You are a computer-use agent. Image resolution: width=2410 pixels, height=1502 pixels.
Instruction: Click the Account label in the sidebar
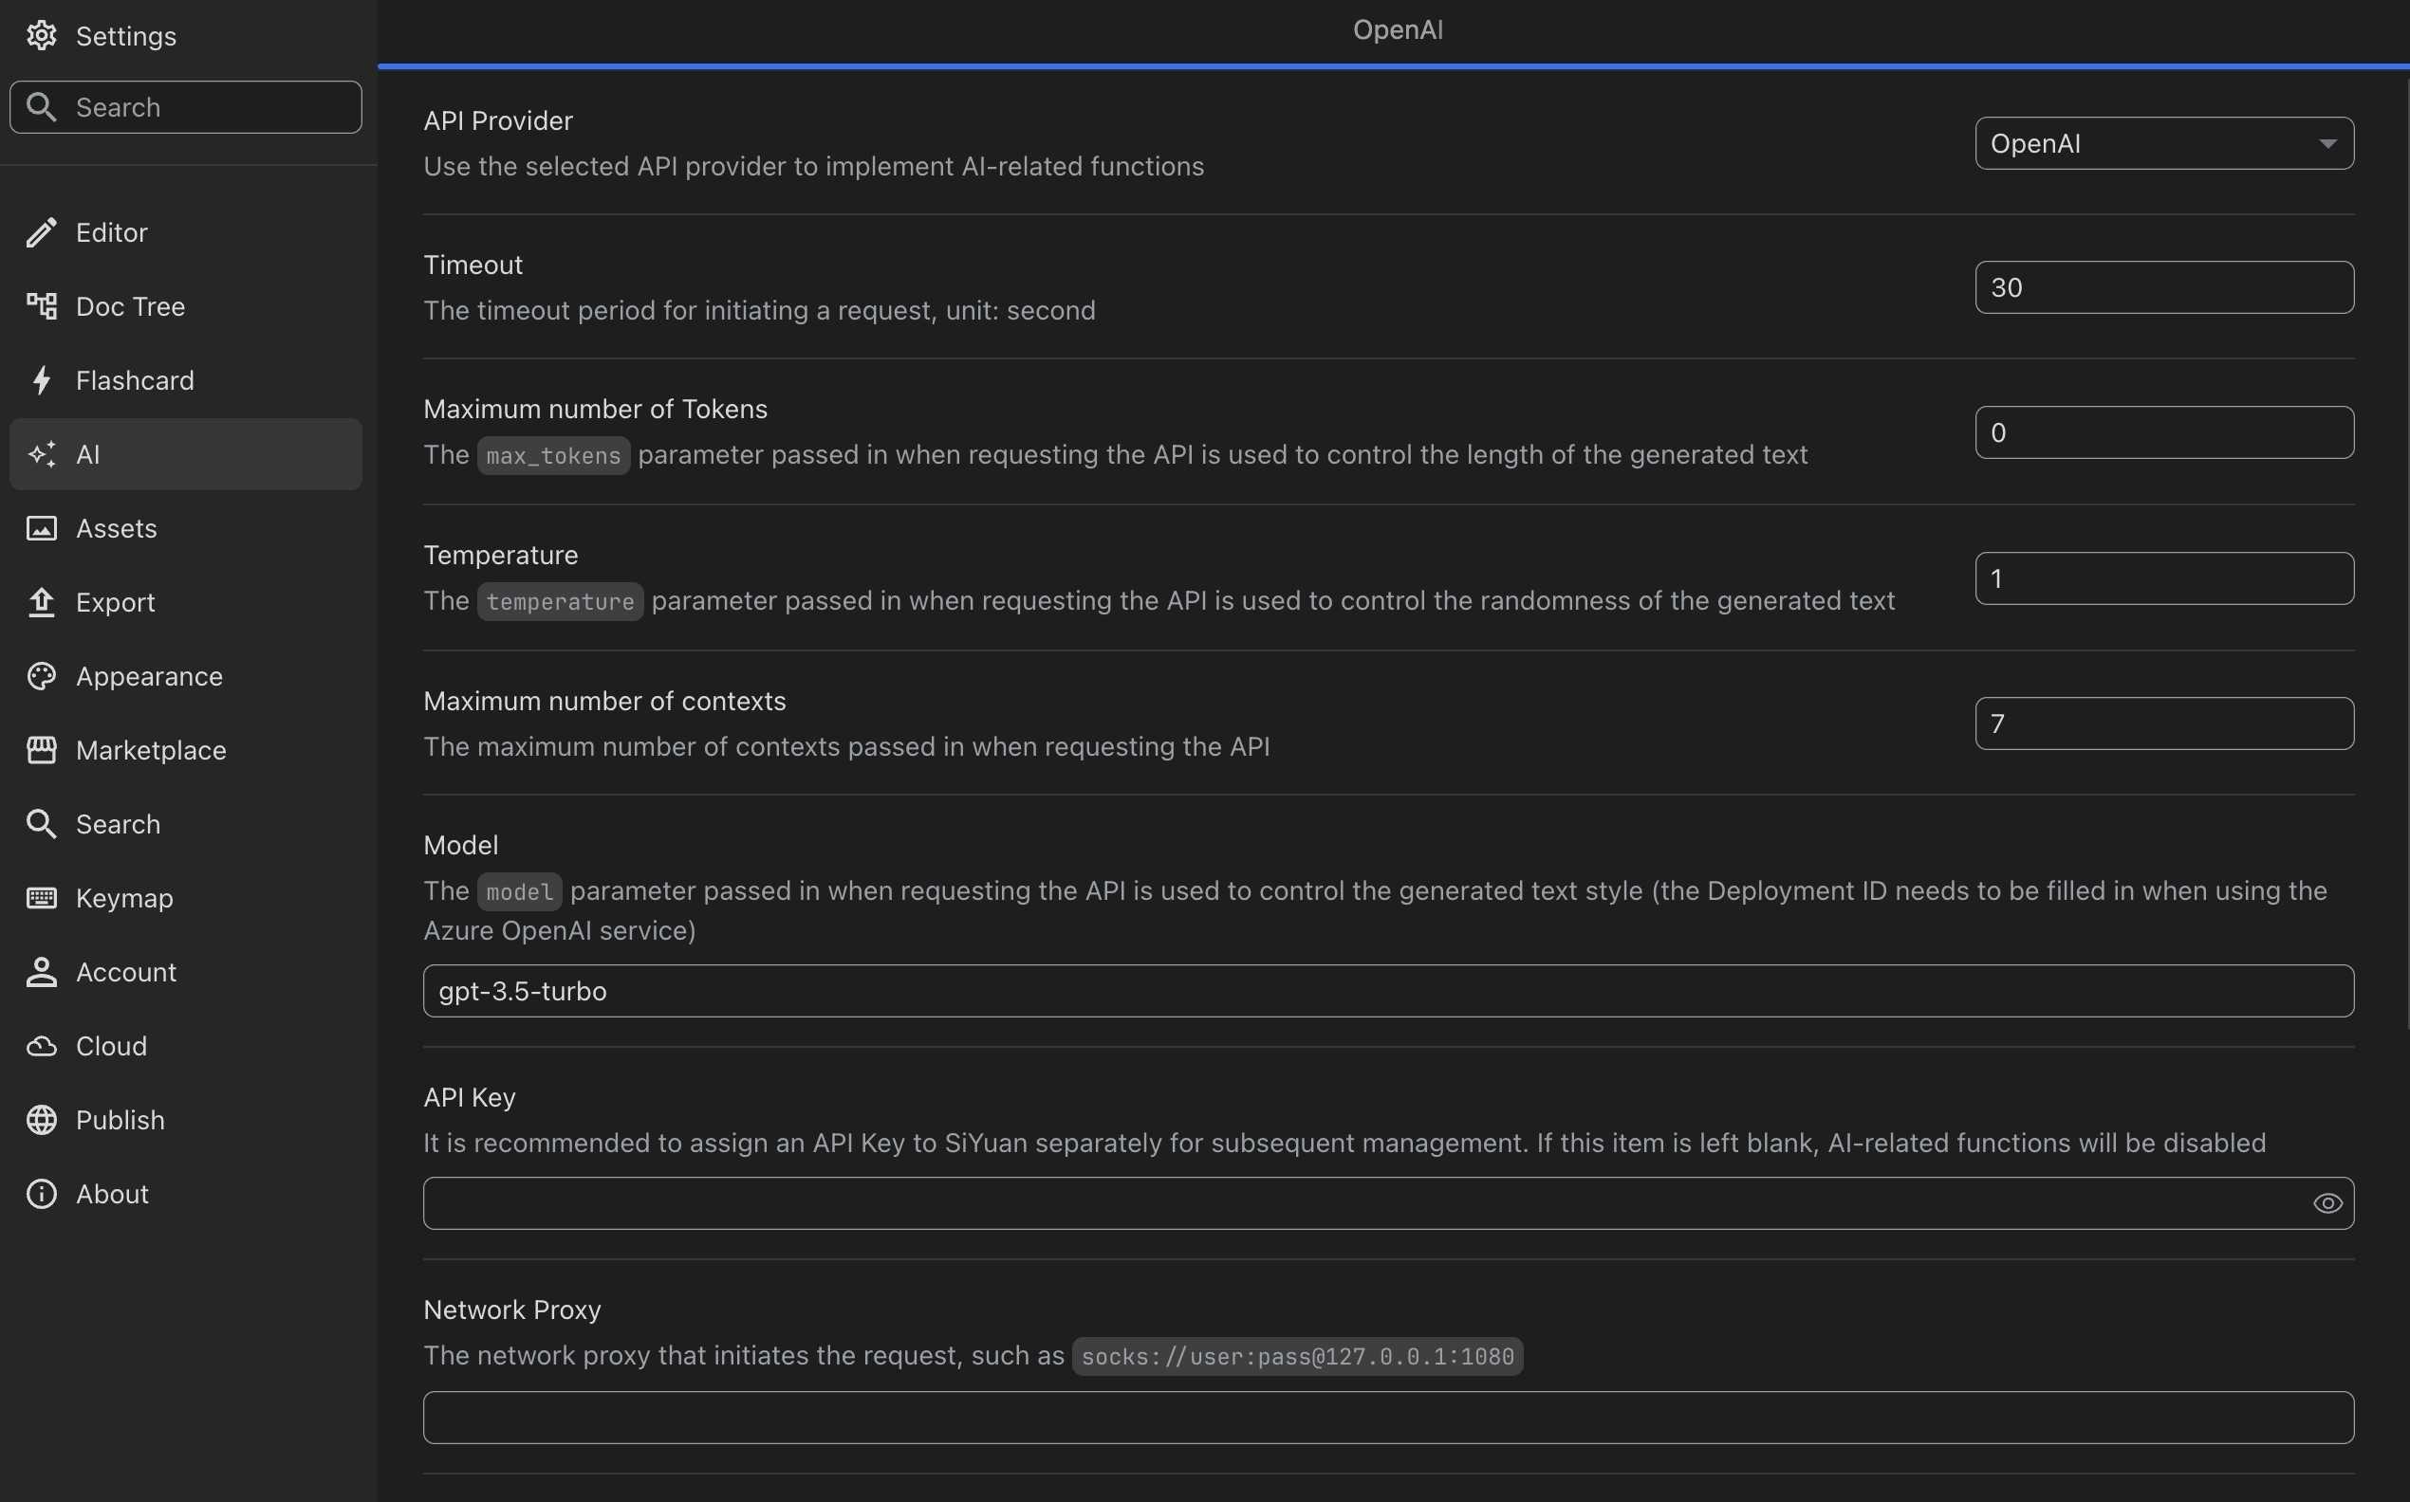tap(126, 972)
